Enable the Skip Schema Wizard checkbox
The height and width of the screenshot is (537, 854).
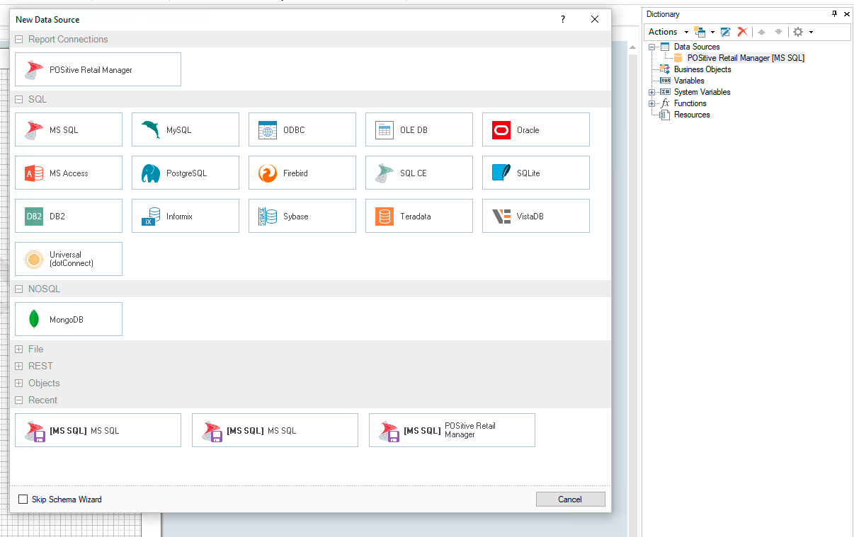click(23, 500)
